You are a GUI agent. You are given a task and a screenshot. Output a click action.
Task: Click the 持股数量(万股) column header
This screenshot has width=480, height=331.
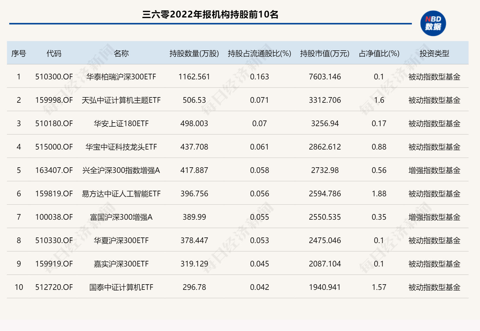(x=194, y=54)
